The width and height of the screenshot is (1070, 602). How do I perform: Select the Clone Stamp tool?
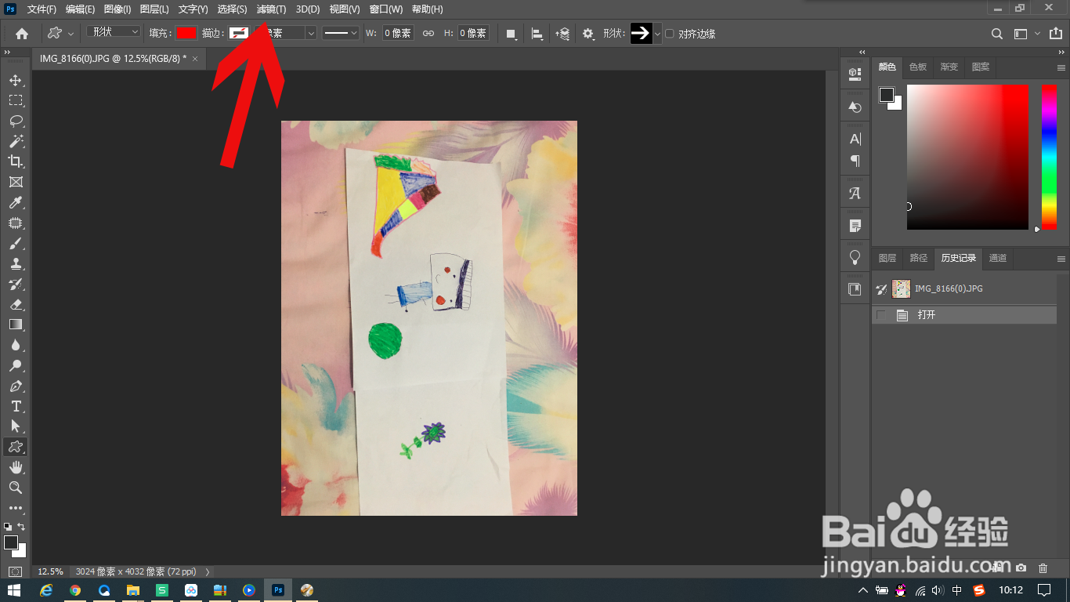click(16, 263)
